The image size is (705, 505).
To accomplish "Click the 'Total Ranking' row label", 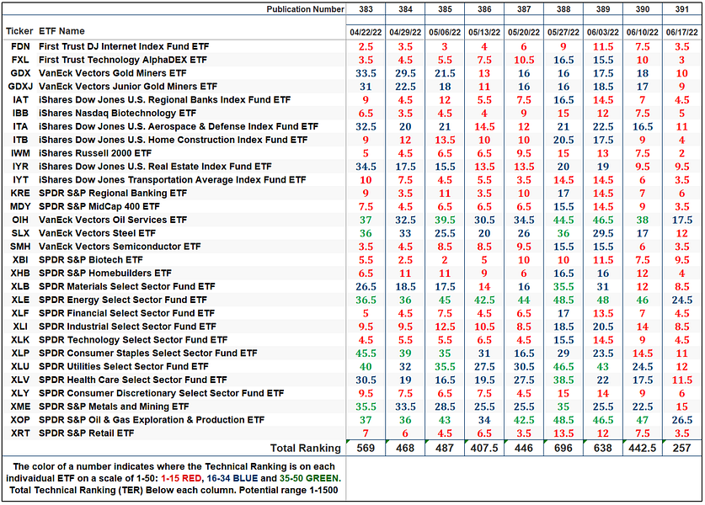I will click(305, 448).
